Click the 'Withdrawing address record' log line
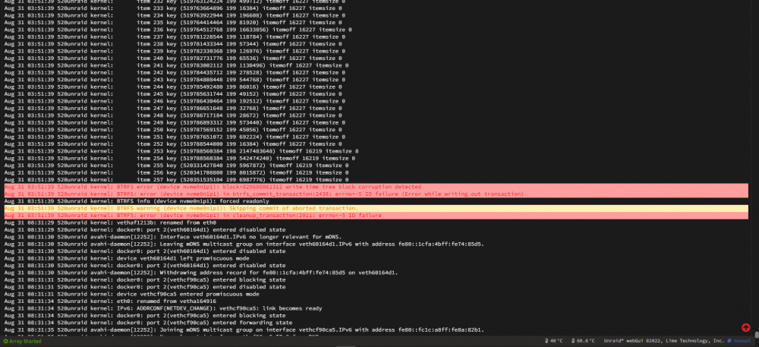The image size is (759, 347). pos(201,273)
